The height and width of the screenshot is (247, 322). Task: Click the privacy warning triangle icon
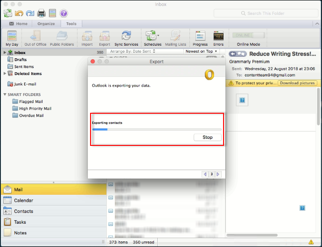(231, 83)
